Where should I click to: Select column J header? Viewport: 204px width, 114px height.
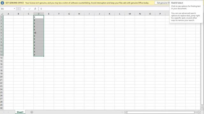[x=99, y=14]
